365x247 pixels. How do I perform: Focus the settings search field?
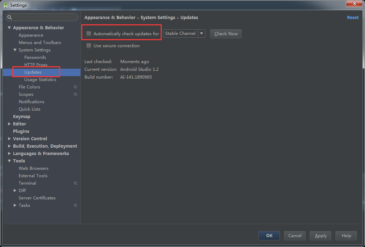[x=42, y=17]
